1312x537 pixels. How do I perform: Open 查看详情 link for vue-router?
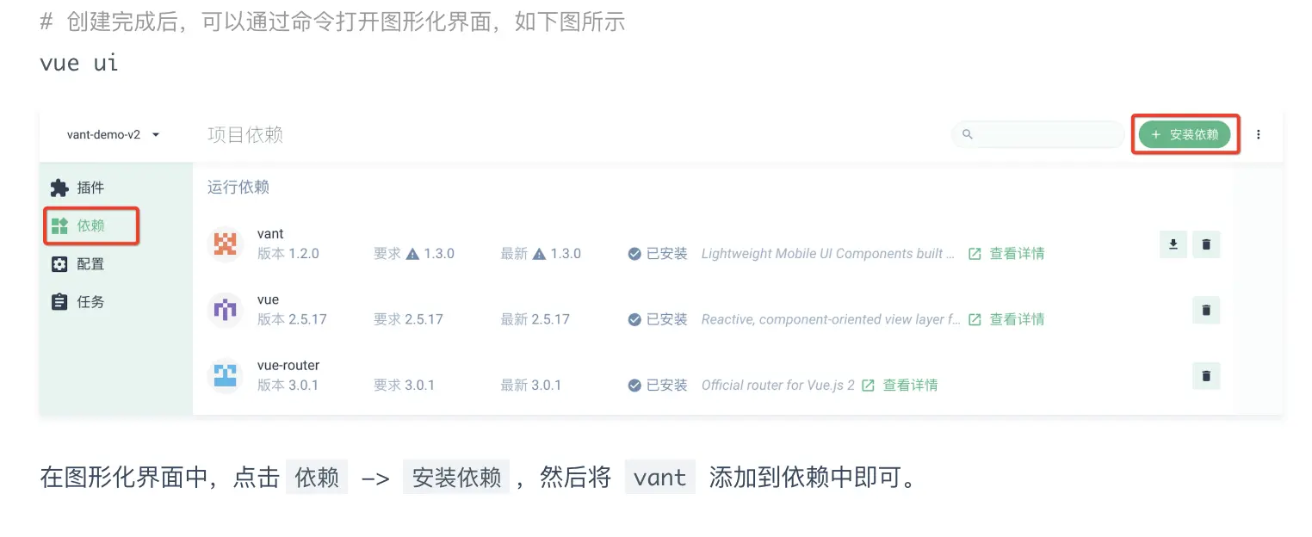[900, 385]
